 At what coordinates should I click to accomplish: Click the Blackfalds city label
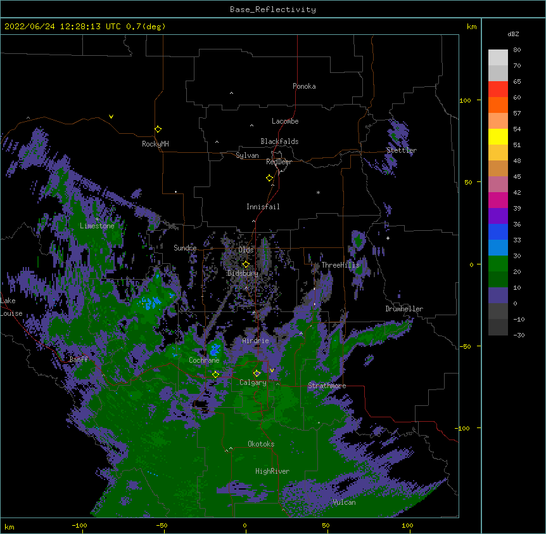point(279,141)
